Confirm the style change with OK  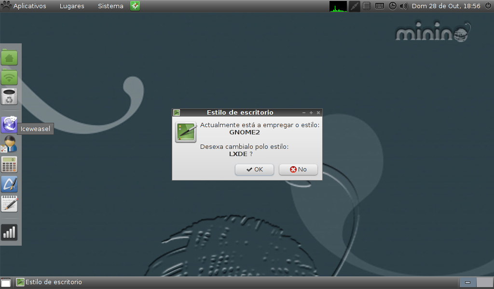[254, 170]
